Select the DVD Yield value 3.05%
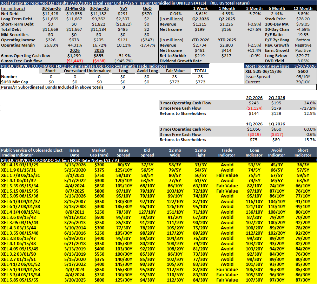The height and width of the screenshot is (284, 317). 303,61
